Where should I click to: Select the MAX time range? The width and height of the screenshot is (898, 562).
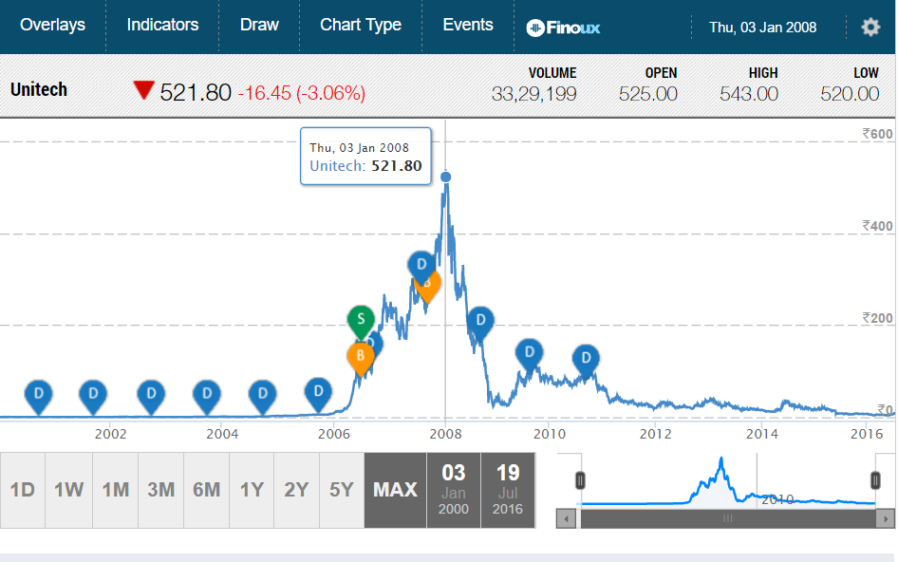coord(395,490)
